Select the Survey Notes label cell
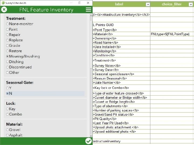 pyautogui.click(x=121, y=66)
